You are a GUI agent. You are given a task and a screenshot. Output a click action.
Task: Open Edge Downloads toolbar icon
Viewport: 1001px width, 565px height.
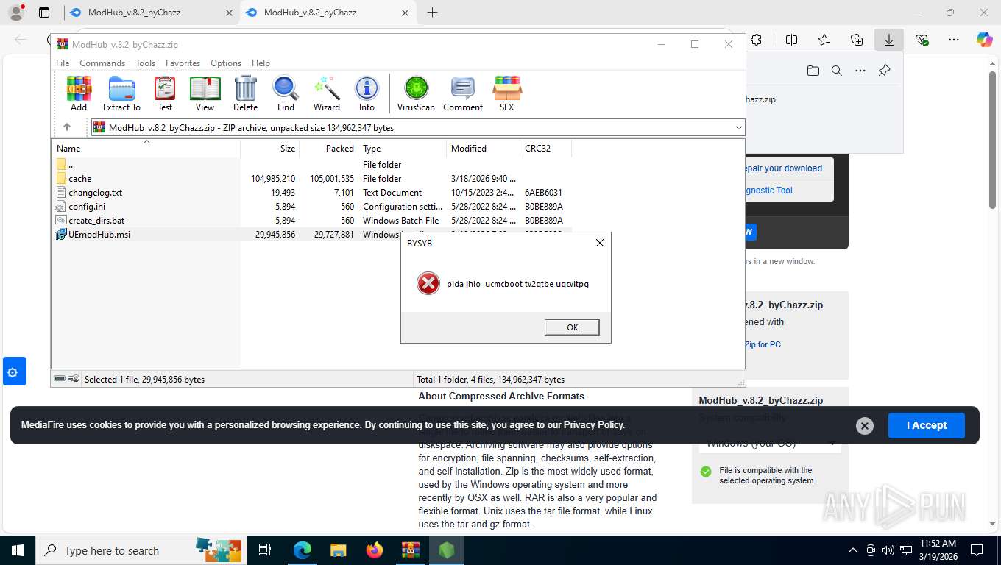click(889, 40)
